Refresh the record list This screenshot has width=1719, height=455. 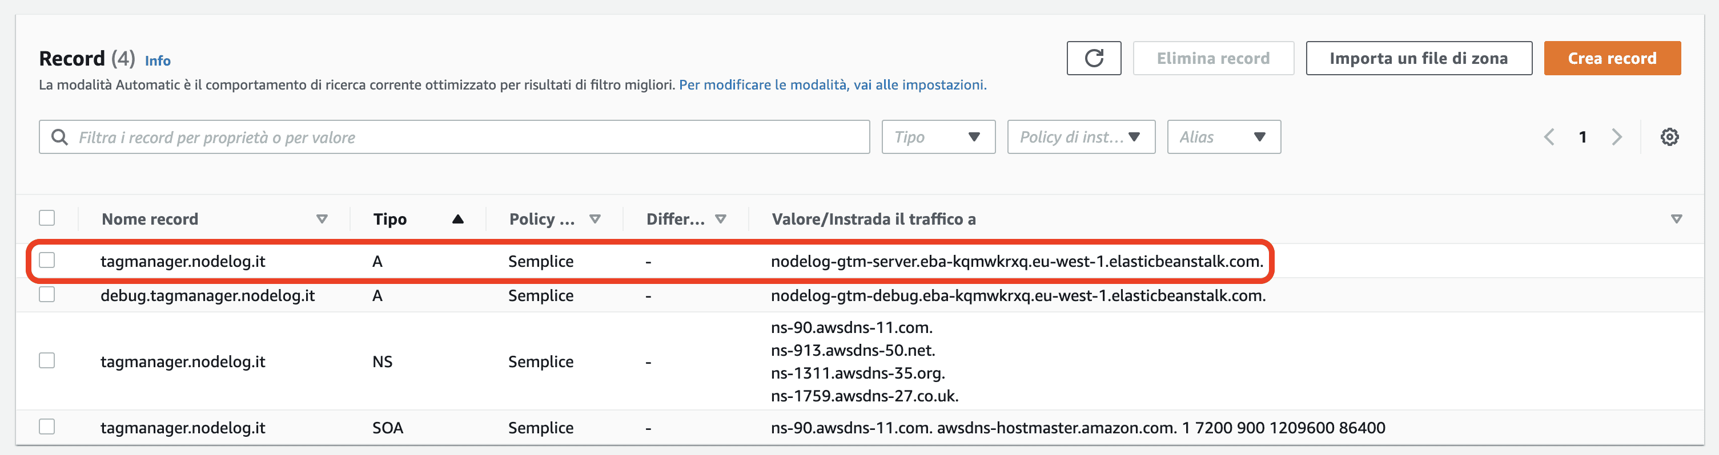1093,58
